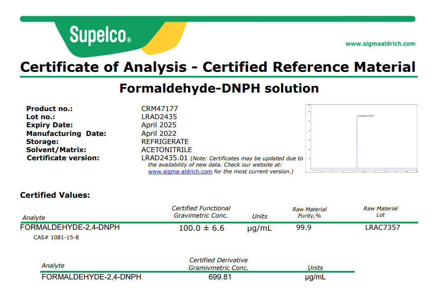Click the certificate version LRAD2435.01
This screenshot has height=288, width=444.
coord(165,158)
